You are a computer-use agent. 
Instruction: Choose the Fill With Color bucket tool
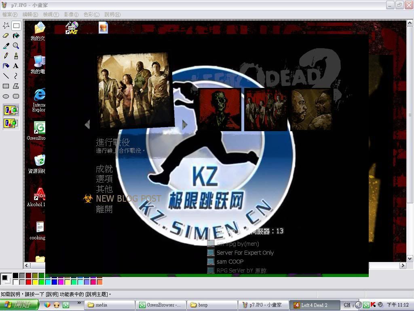click(16, 36)
